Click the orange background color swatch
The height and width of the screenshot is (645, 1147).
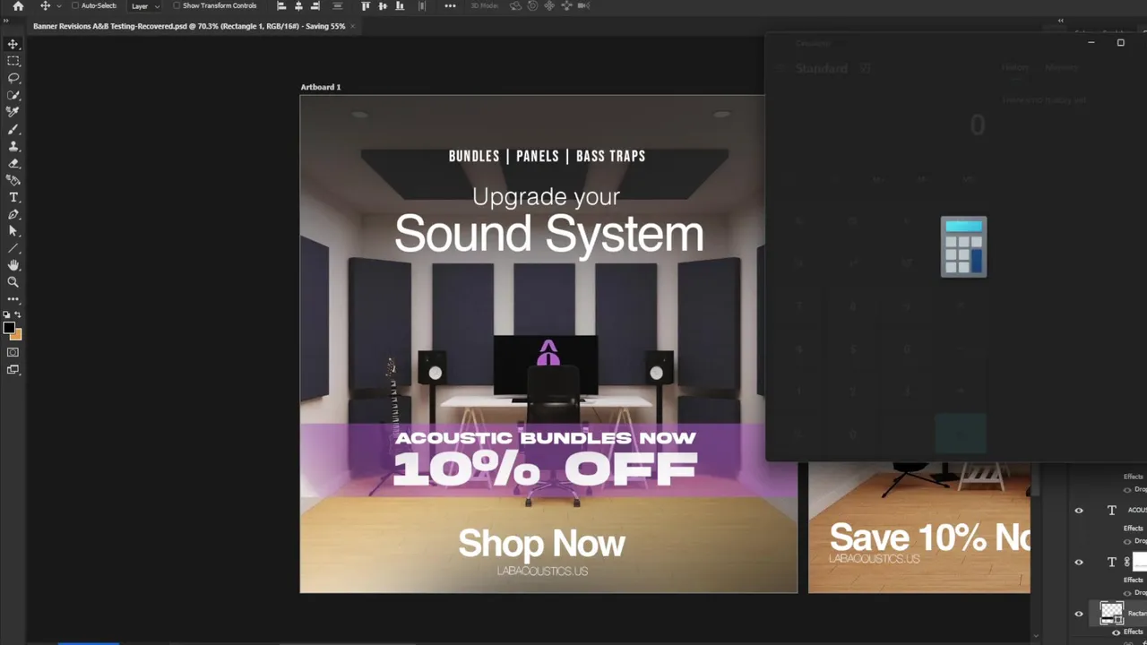(18, 336)
